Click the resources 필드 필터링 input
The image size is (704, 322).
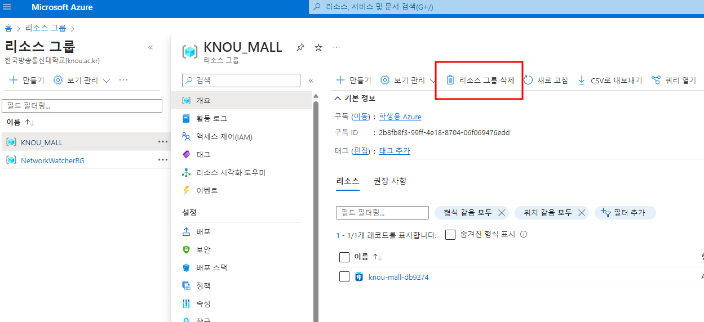pyautogui.click(x=382, y=213)
